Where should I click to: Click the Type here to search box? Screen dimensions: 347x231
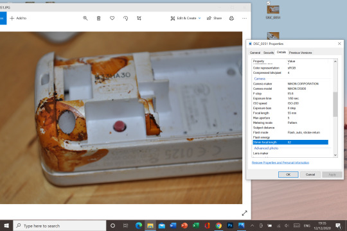pos(60,226)
